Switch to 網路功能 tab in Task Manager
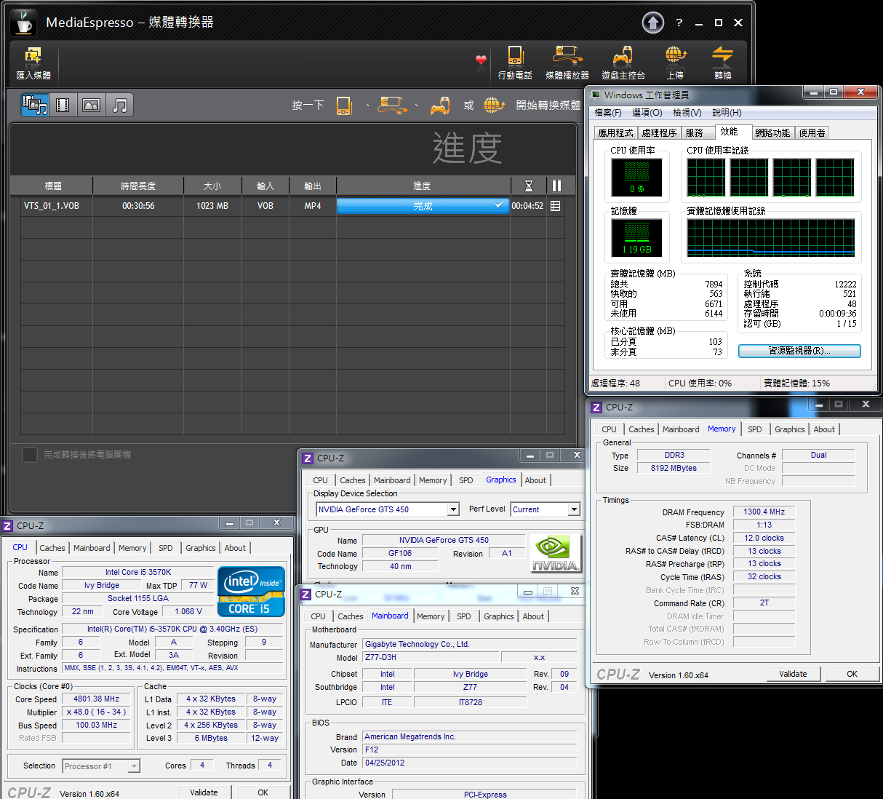The image size is (883, 799). [x=772, y=132]
